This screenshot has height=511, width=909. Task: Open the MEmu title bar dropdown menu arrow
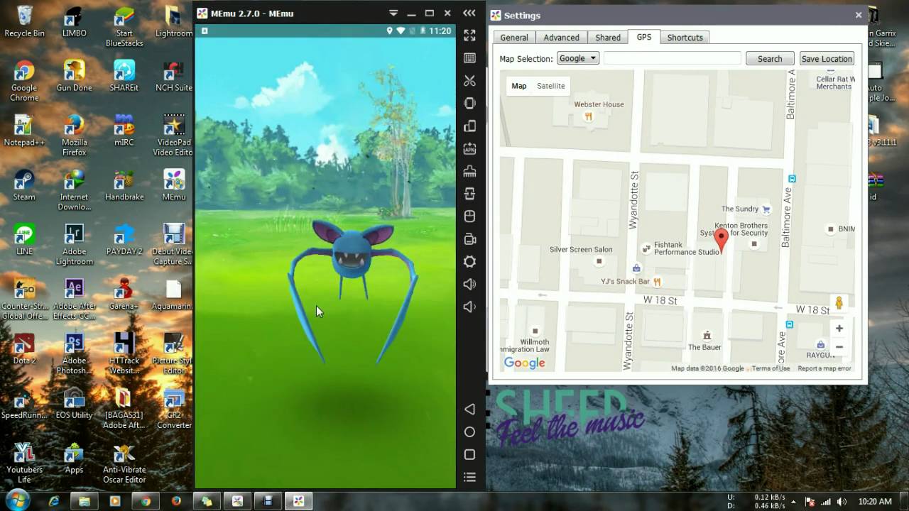(x=393, y=13)
